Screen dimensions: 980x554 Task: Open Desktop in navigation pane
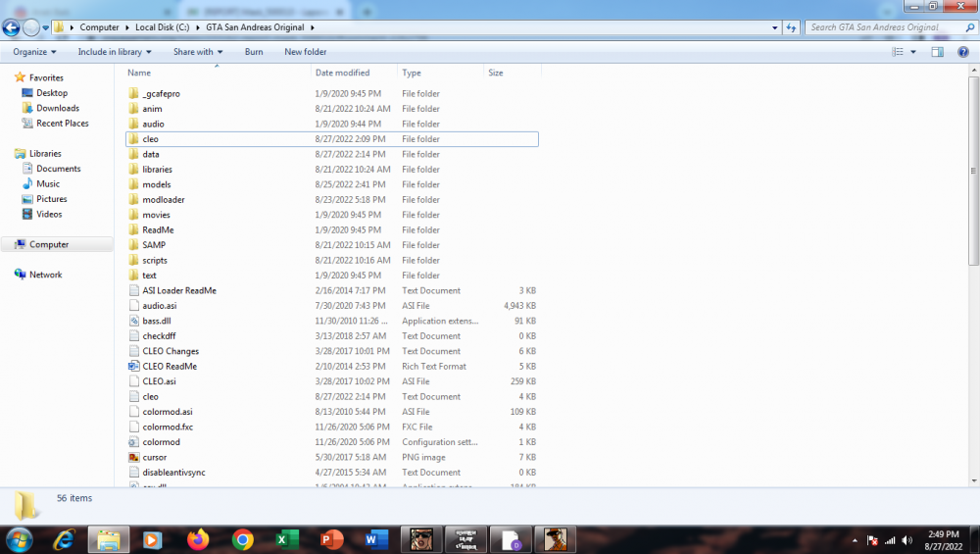tap(52, 92)
